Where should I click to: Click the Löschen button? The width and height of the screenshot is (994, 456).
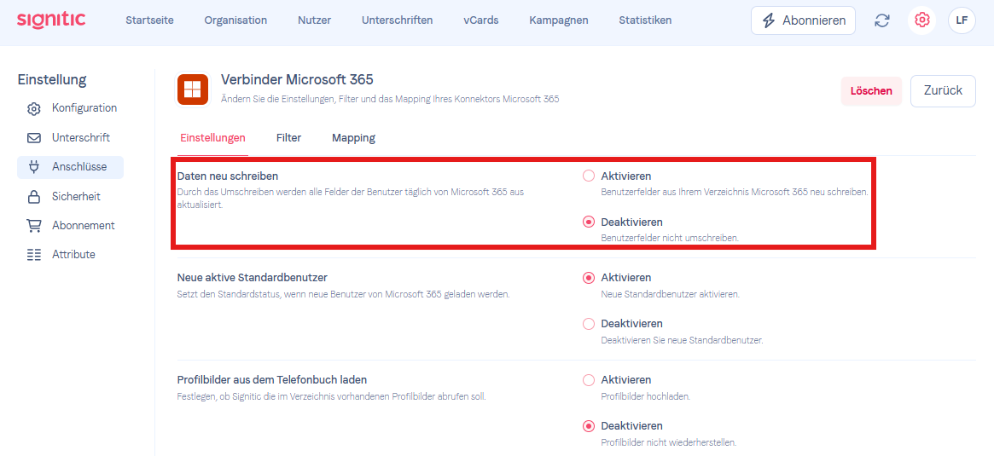pos(871,91)
